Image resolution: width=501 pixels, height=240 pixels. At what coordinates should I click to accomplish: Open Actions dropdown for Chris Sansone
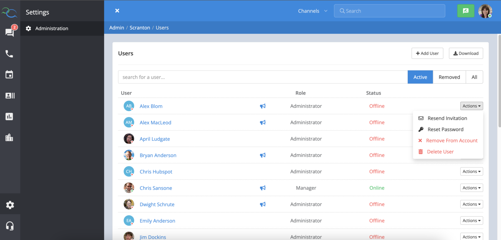pos(471,188)
